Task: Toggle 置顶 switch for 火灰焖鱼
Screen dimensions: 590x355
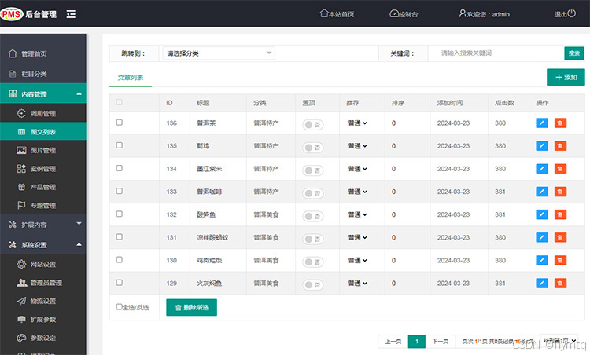Action: click(312, 285)
